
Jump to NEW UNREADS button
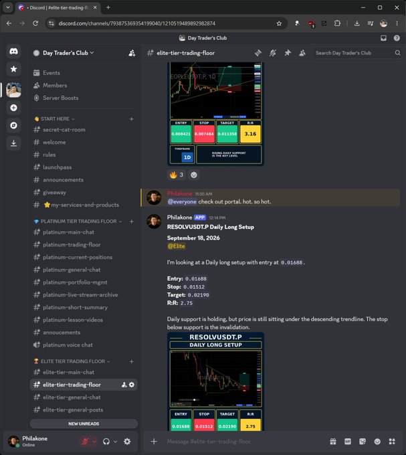(84, 424)
